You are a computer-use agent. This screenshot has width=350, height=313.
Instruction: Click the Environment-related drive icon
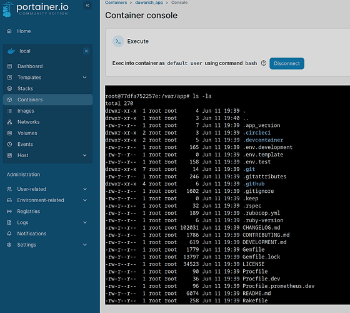point(9,200)
